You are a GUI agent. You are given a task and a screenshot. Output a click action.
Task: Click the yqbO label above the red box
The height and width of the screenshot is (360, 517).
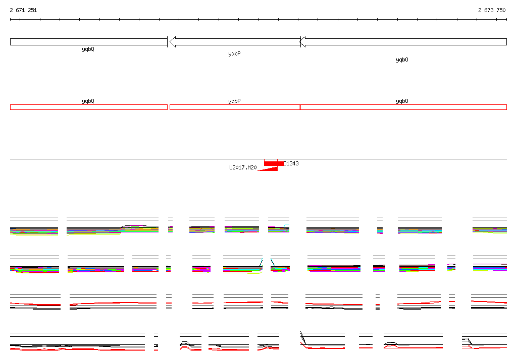tap(402, 101)
